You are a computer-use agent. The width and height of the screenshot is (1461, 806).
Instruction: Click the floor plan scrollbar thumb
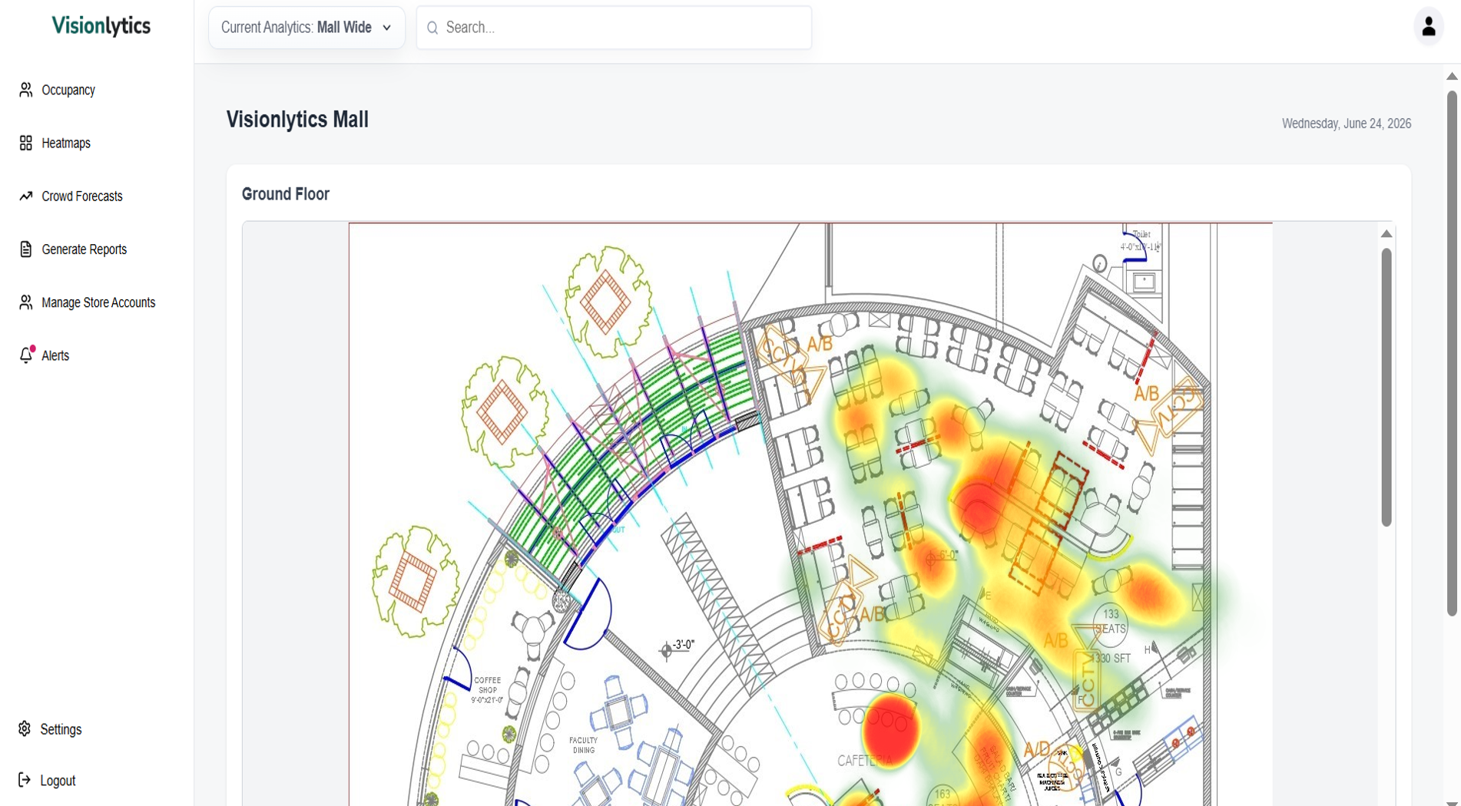pyautogui.click(x=1386, y=387)
